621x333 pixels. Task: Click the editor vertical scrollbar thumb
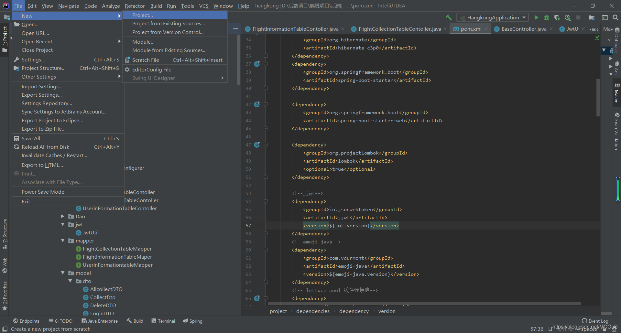(x=598, y=98)
